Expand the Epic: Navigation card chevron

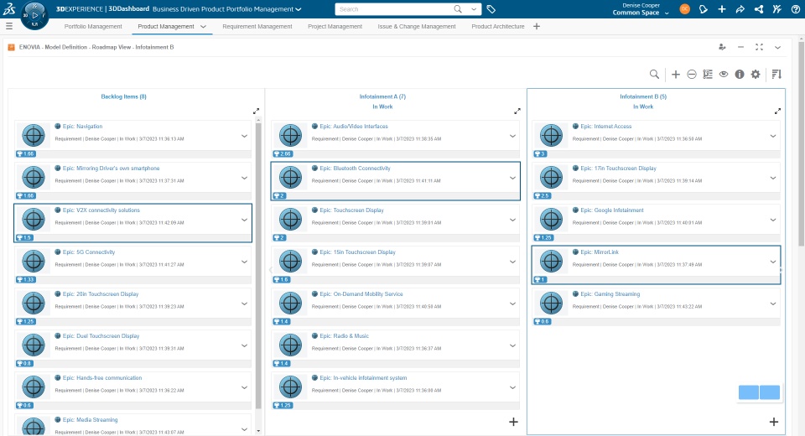click(x=244, y=136)
